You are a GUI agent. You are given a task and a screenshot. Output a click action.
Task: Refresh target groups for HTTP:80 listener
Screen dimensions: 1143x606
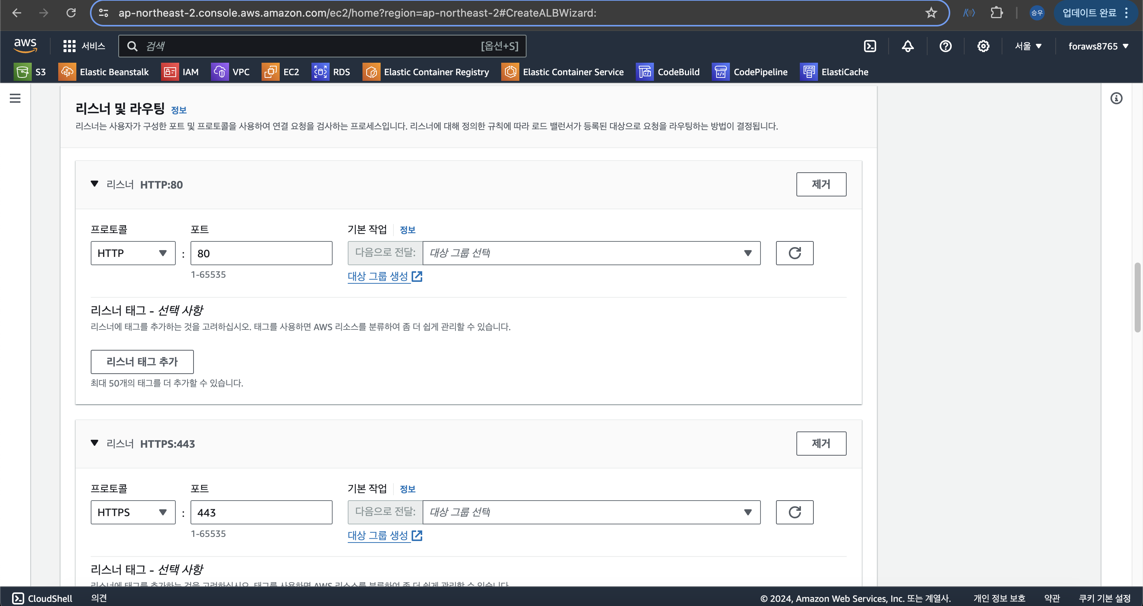pyautogui.click(x=794, y=253)
